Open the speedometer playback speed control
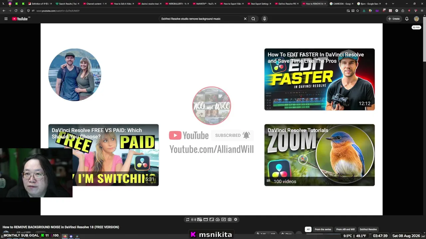Screen dimensions: 426x239 pos(218,219)
